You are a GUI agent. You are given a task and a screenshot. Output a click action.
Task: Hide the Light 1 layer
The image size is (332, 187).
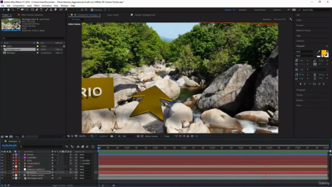pyautogui.click(x=2, y=166)
